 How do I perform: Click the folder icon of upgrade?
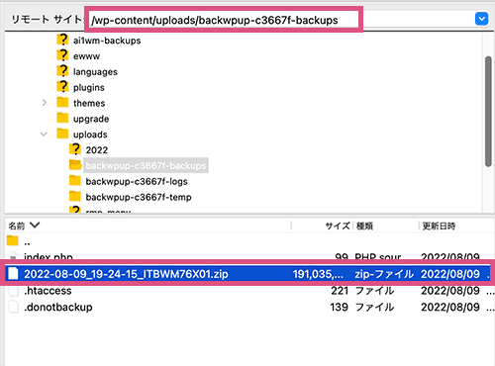click(62, 118)
